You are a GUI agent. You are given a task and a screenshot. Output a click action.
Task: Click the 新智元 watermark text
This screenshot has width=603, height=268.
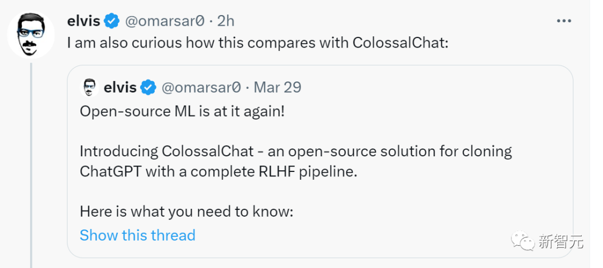coord(561,241)
